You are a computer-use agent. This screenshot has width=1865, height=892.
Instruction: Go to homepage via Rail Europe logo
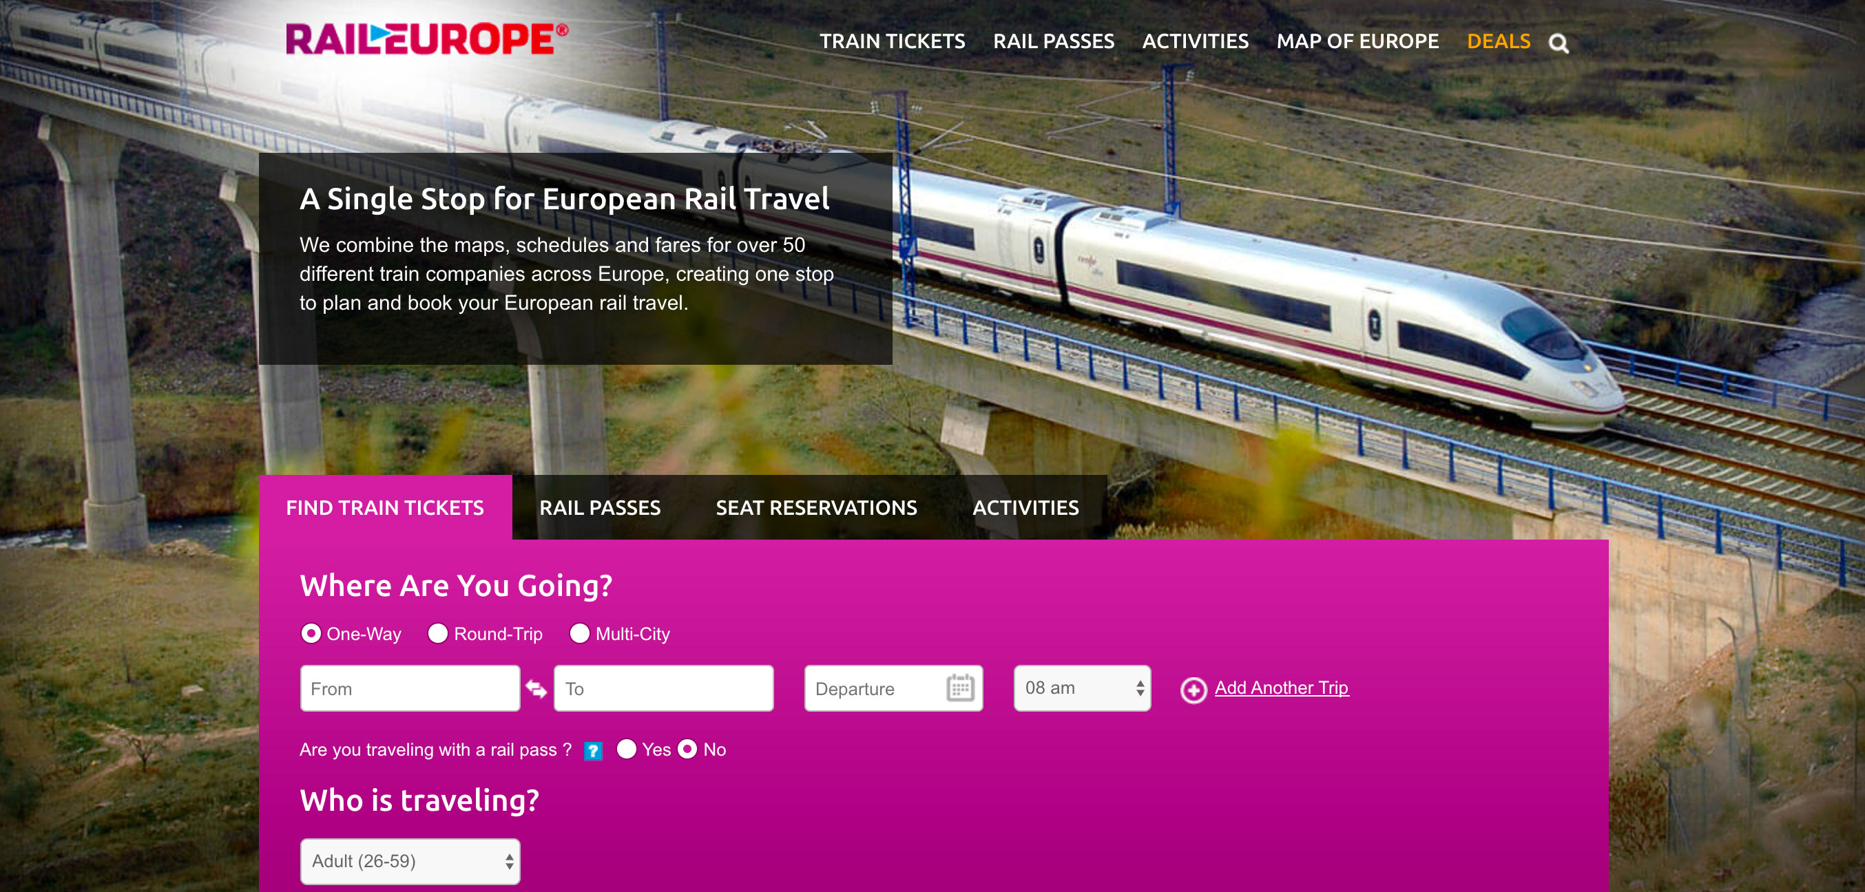426,39
